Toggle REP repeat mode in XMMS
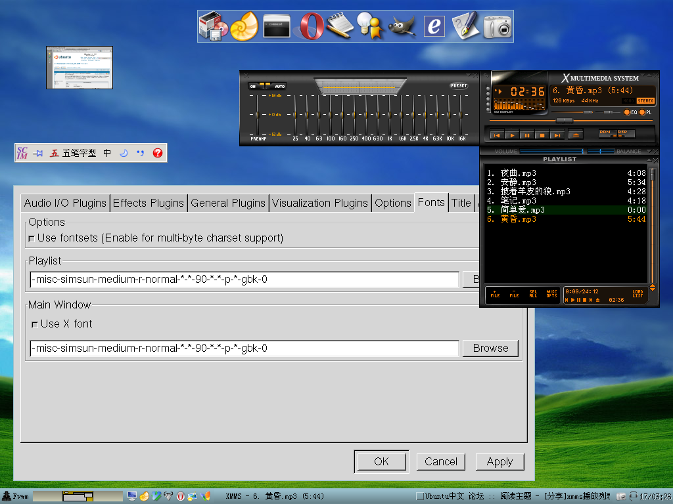 pos(626,133)
